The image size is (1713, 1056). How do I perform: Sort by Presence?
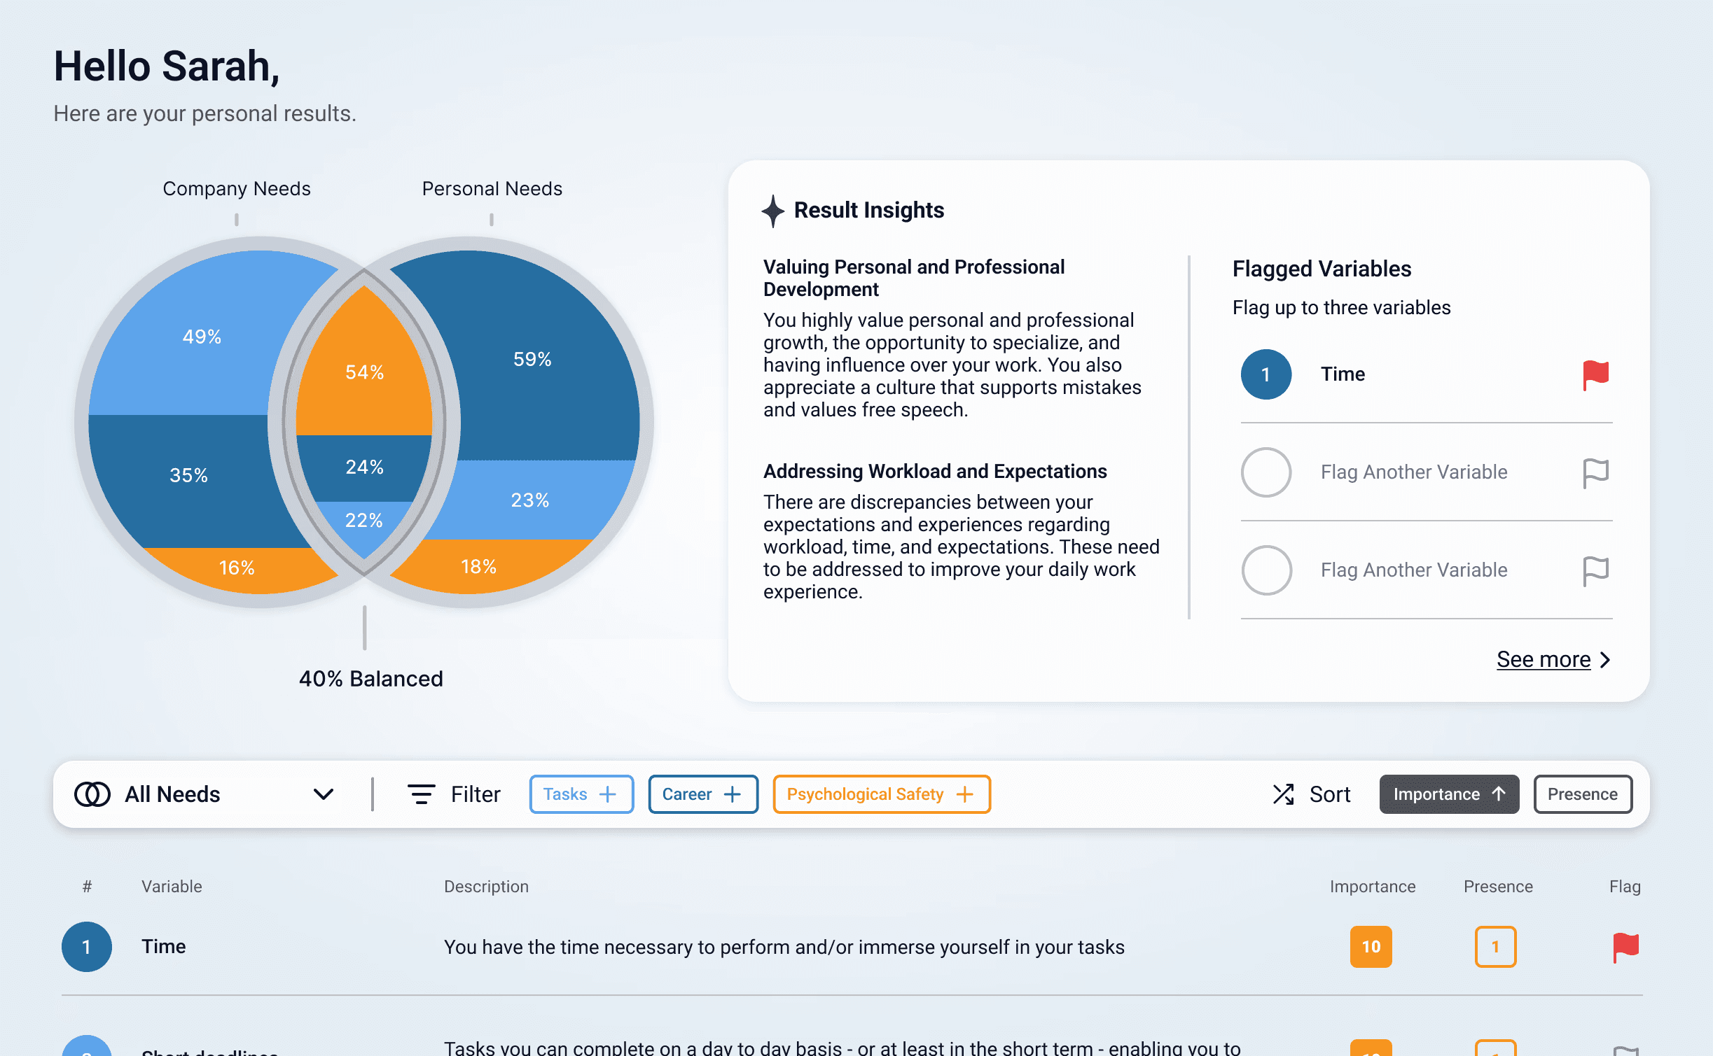[1583, 794]
